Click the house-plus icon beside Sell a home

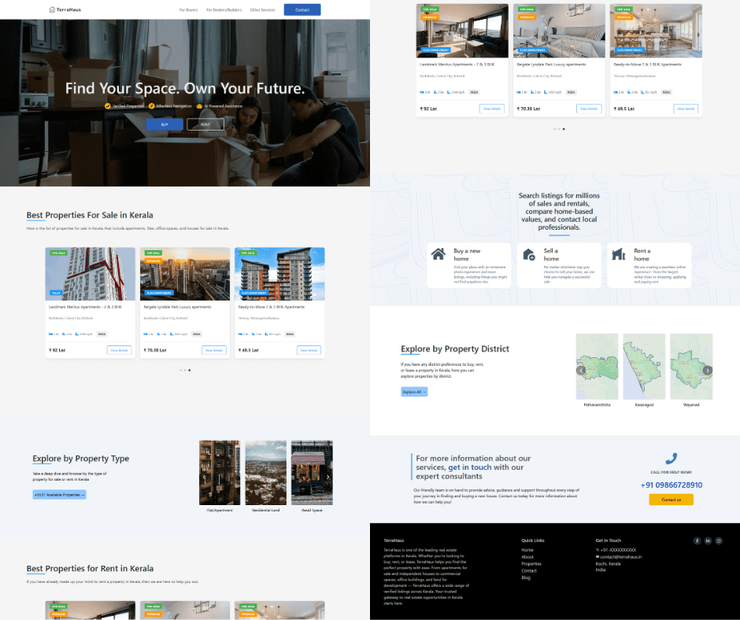528,255
